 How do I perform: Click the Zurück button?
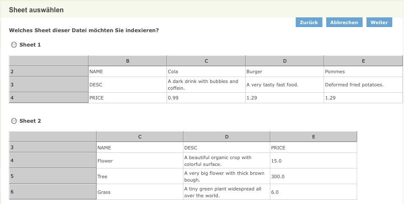[x=309, y=22]
